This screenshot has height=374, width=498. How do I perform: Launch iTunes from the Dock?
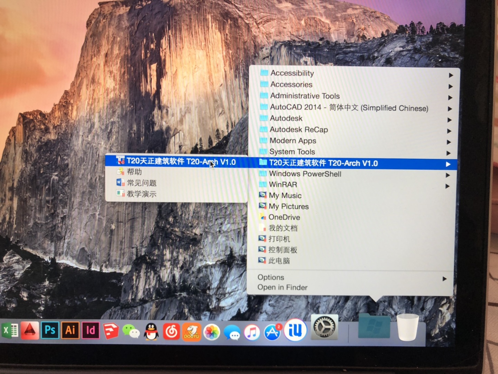coord(252,333)
